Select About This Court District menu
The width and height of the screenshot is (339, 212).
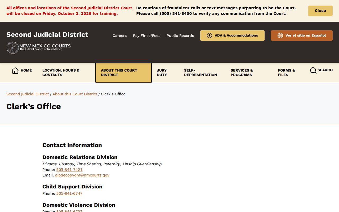pos(123,73)
